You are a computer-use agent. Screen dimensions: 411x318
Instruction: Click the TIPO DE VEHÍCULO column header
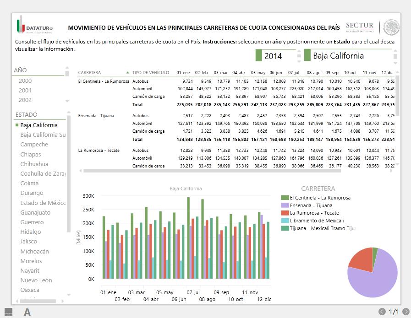[150, 73]
